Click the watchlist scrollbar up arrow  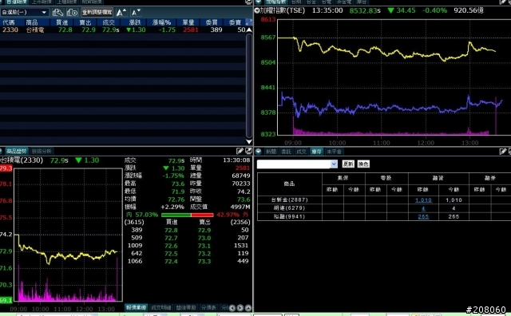249,30
